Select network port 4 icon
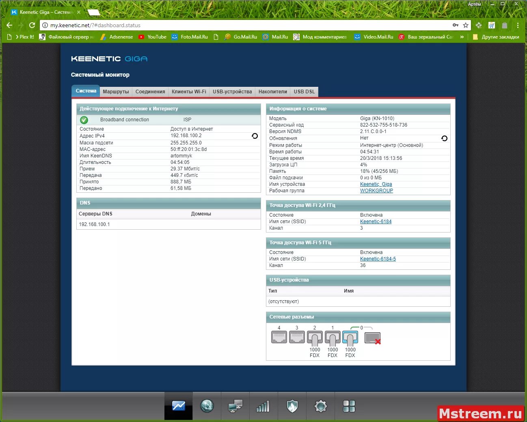Screen dimensions: 527x422 279,337
